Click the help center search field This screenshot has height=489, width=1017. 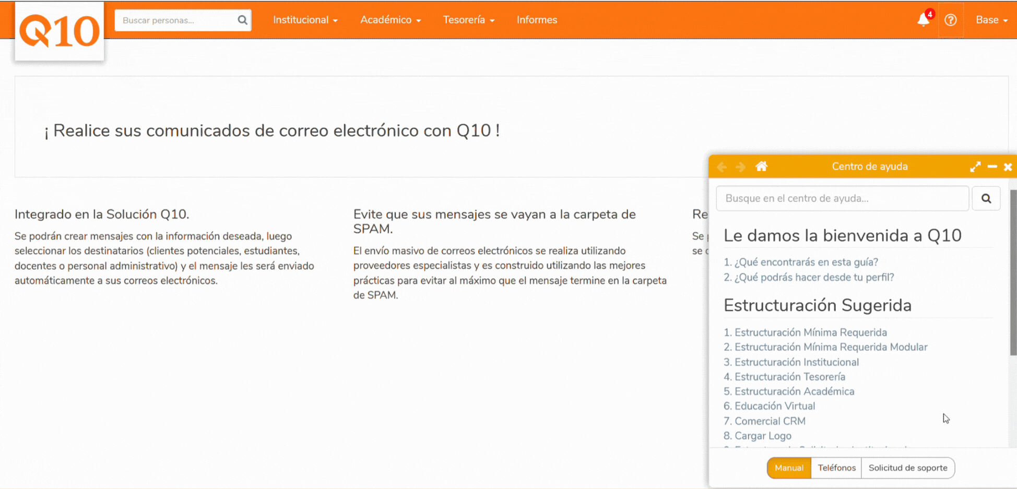tap(843, 198)
